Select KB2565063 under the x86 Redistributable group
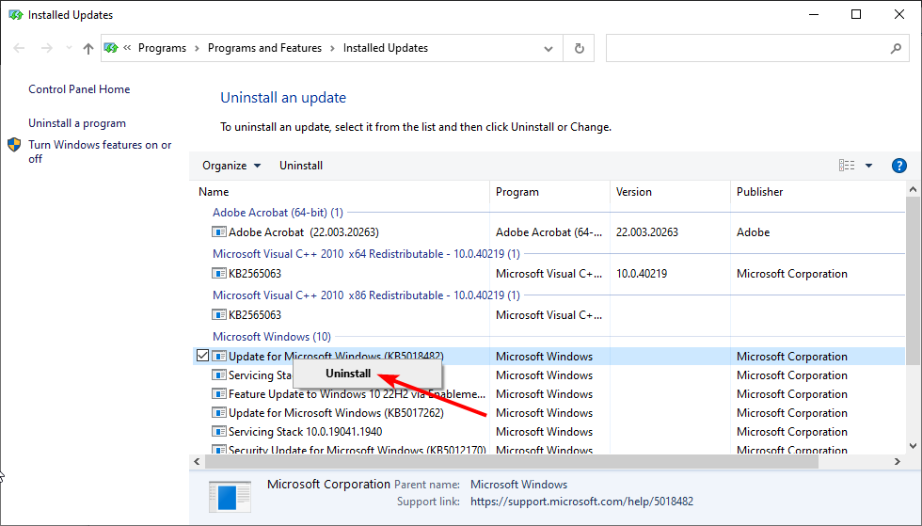The height and width of the screenshot is (526, 922). coord(549,315)
